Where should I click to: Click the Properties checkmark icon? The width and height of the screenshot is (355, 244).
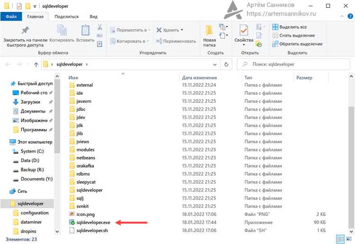pos(244,30)
